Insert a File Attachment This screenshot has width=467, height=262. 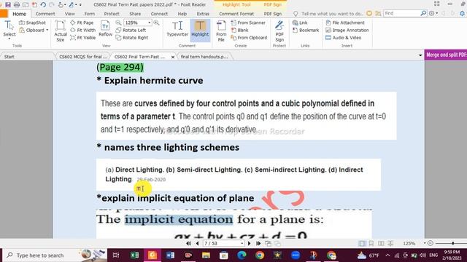(x=345, y=23)
